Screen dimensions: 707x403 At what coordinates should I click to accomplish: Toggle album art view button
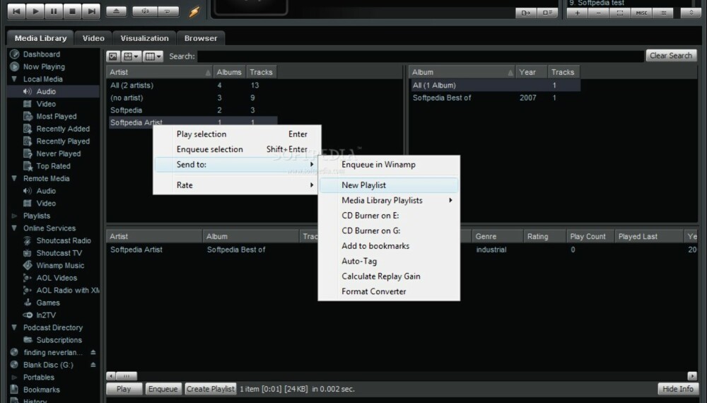[112, 57]
